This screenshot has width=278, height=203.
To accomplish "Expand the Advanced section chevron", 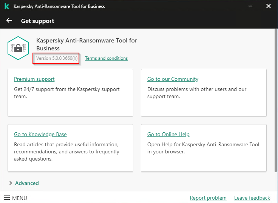I will point(11,183).
